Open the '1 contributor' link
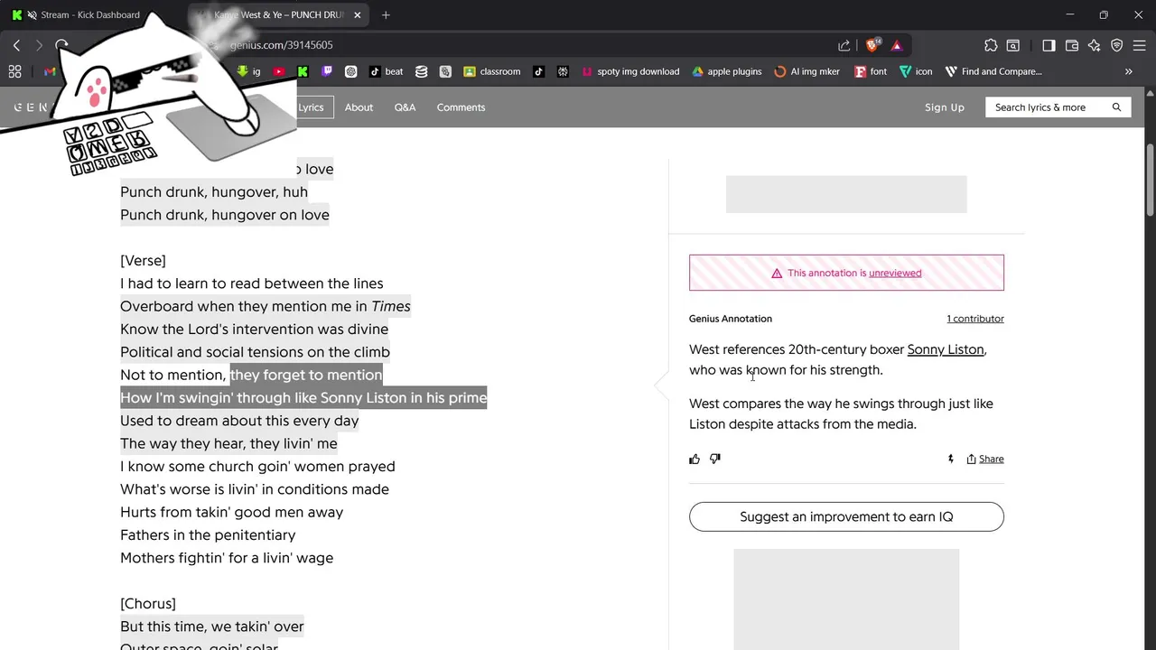 coord(975,319)
